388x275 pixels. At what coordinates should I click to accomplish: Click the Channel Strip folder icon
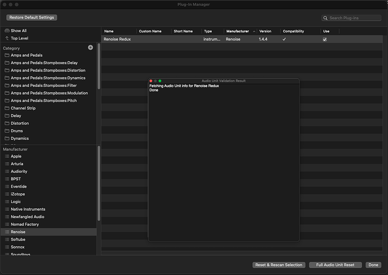point(7,108)
